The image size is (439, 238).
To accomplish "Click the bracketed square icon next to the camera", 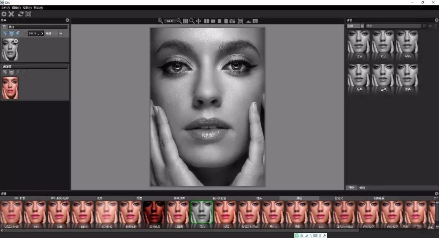I will 240,21.
